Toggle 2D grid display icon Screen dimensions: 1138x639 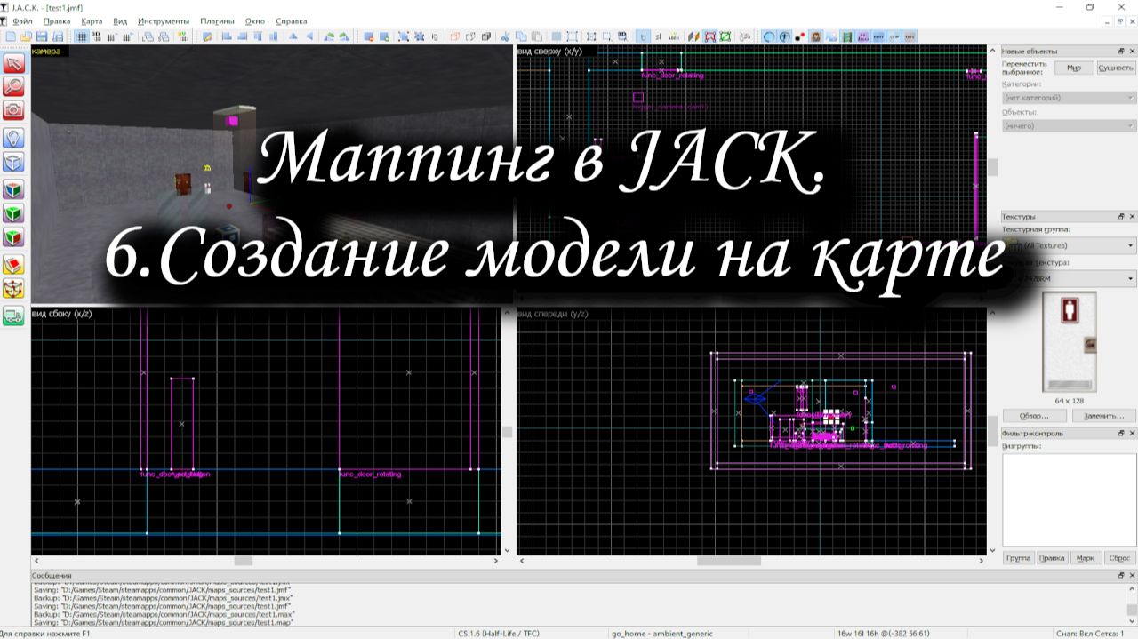point(81,36)
